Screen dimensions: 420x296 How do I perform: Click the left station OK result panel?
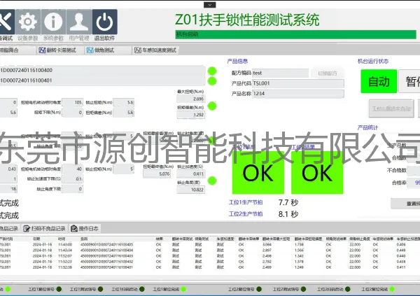click(x=258, y=173)
